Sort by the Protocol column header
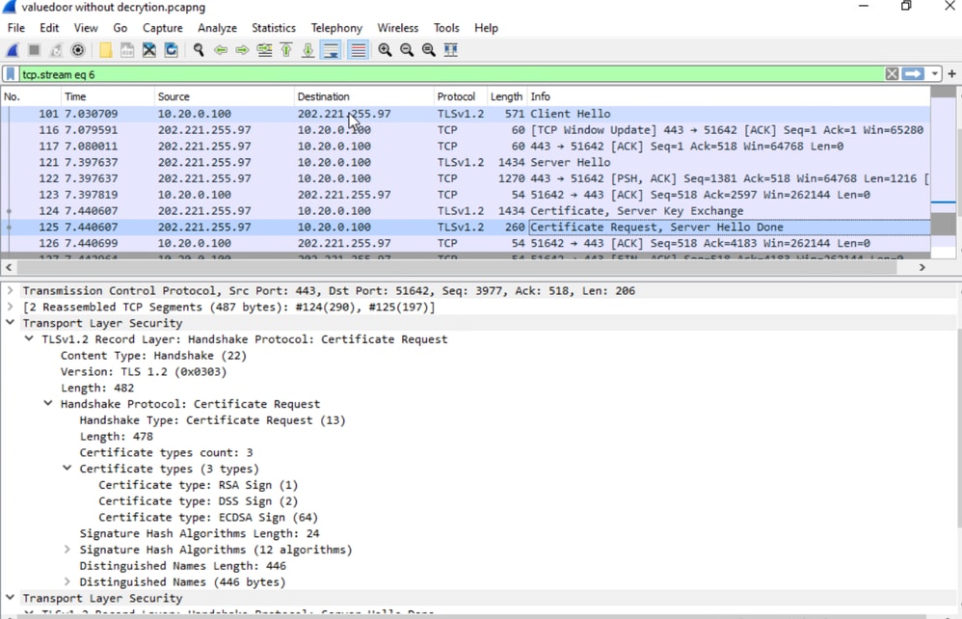962x619 pixels. [x=460, y=97]
